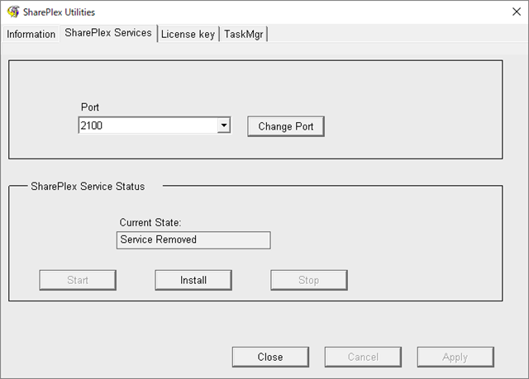Click the Current State label
The height and width of the screenshot is (379, 529).
(x=150, y=222)
